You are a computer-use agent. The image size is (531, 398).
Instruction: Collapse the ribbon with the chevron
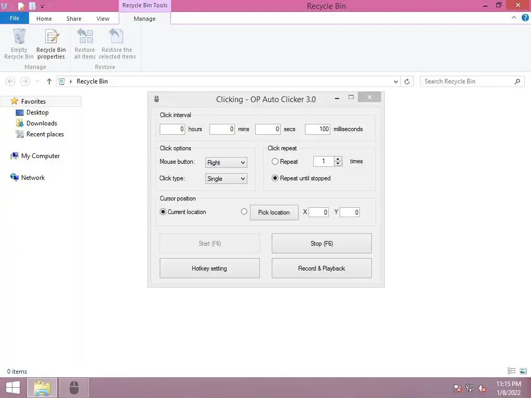(x=514, y=18)
